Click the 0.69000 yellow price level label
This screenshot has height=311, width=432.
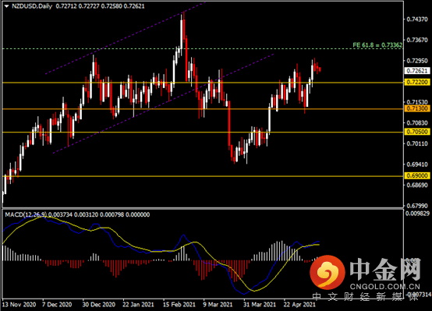pyautogui.click(x=417, y=175)
